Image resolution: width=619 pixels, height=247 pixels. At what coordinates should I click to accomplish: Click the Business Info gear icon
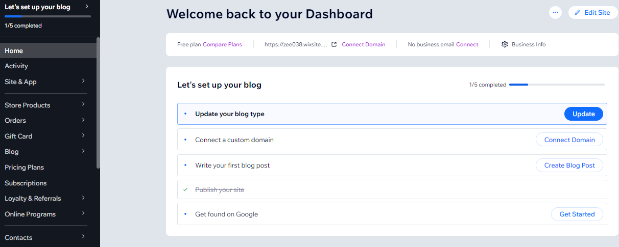505,44
